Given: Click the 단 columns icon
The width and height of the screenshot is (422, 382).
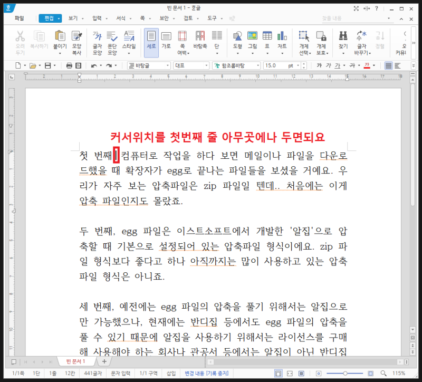Looking at the screenshot, I should coord(217,36).
